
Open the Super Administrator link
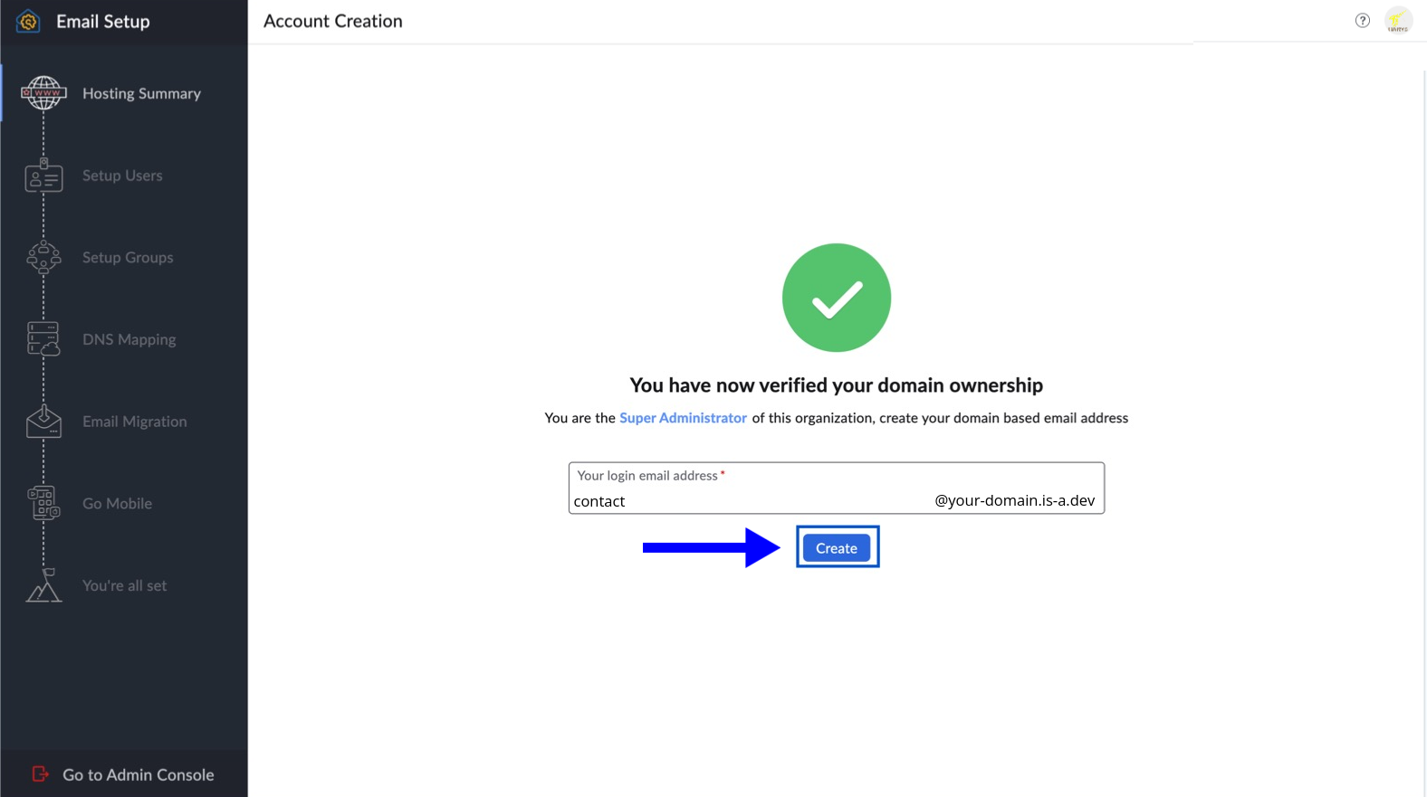683,418
